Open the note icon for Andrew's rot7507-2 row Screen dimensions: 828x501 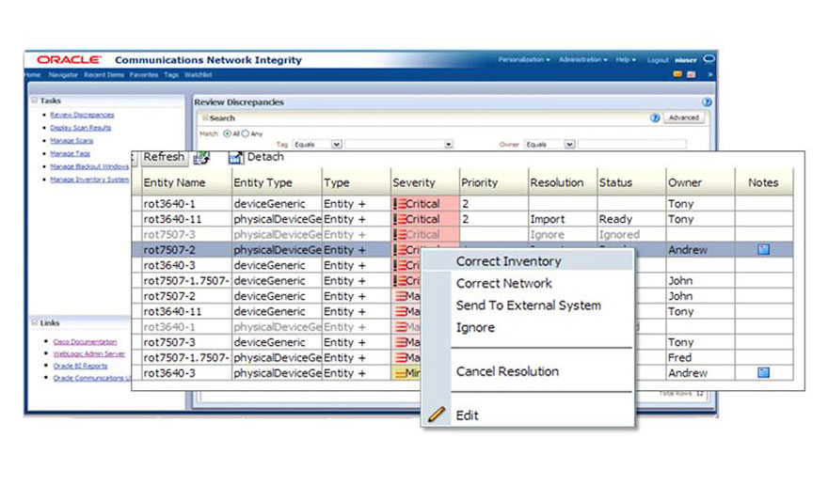763,249
